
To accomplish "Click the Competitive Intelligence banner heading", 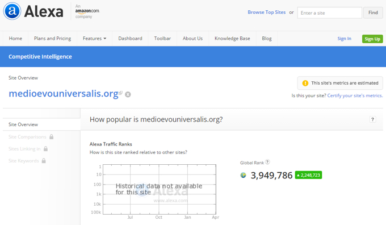I will (x=40, y=57).
